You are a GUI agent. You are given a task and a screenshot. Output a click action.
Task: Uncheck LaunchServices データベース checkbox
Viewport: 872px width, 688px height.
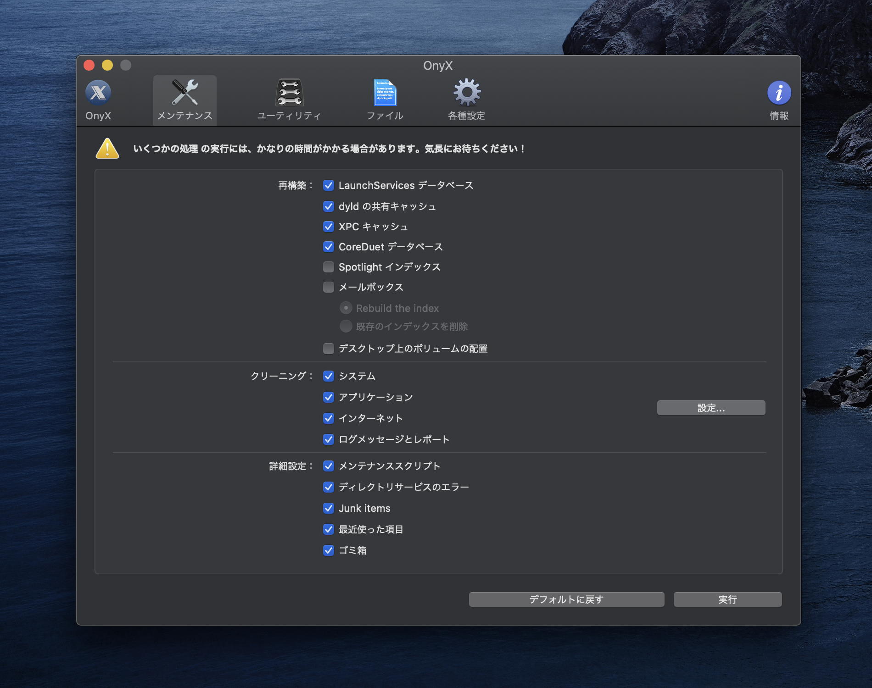329,185
